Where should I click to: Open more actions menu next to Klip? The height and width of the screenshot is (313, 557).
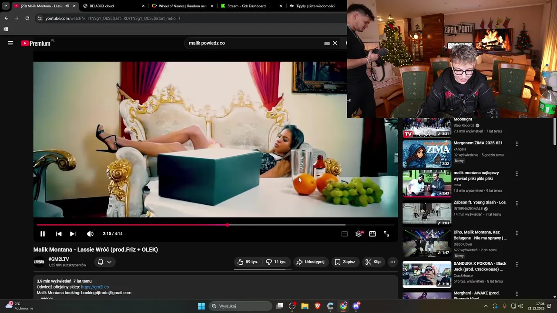393,262
